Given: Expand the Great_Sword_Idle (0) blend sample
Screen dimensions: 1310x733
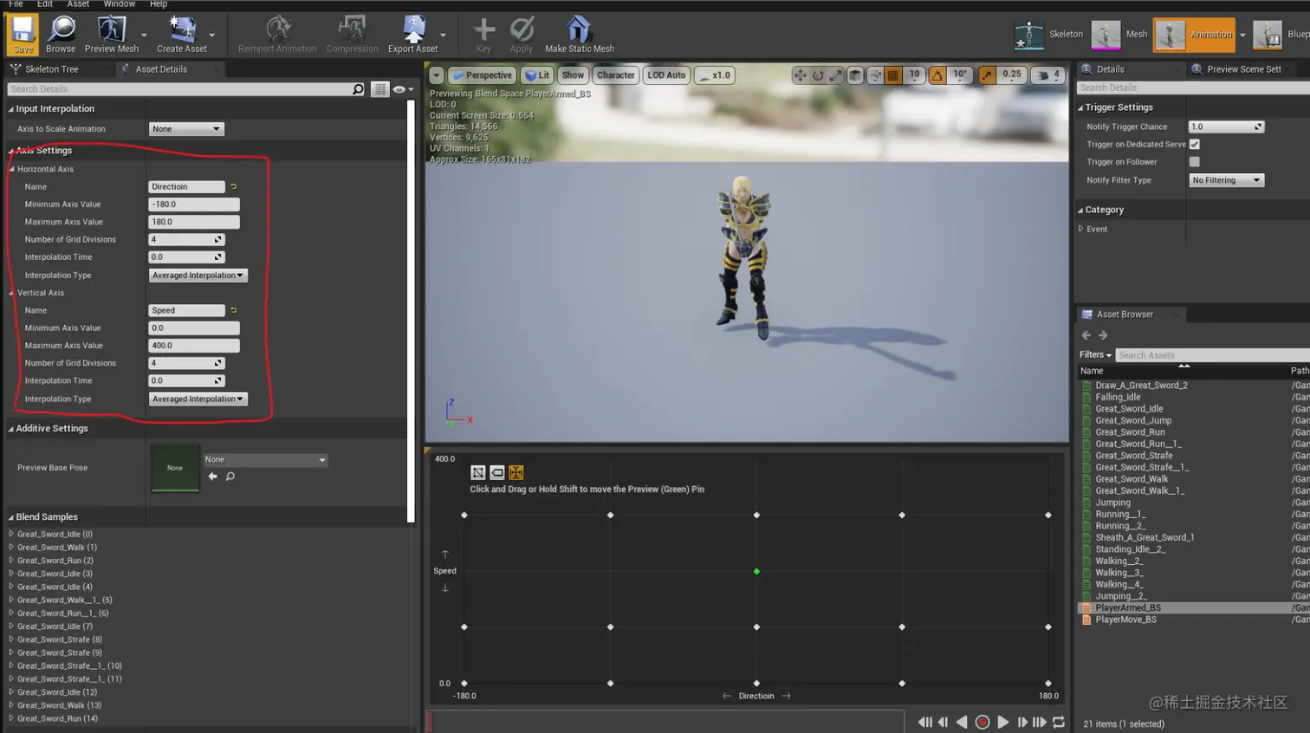Looking at the screenshot, I should pos(11,535).
